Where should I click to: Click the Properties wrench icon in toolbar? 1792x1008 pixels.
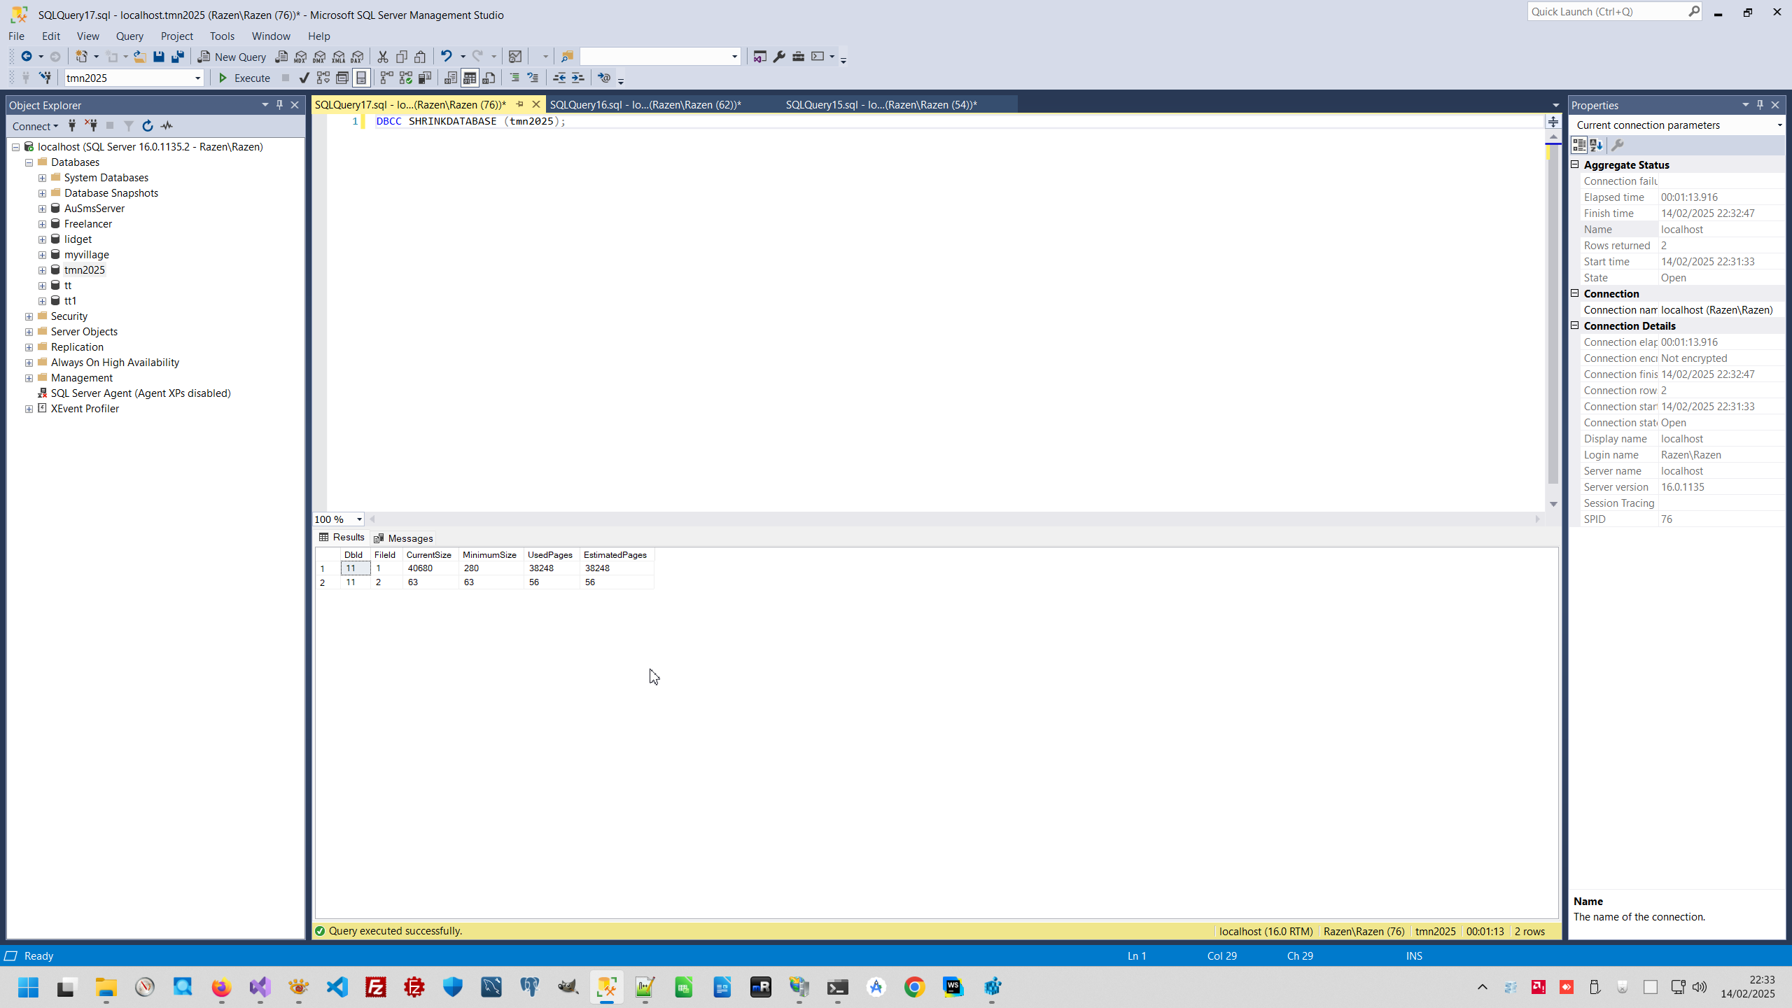779,57
